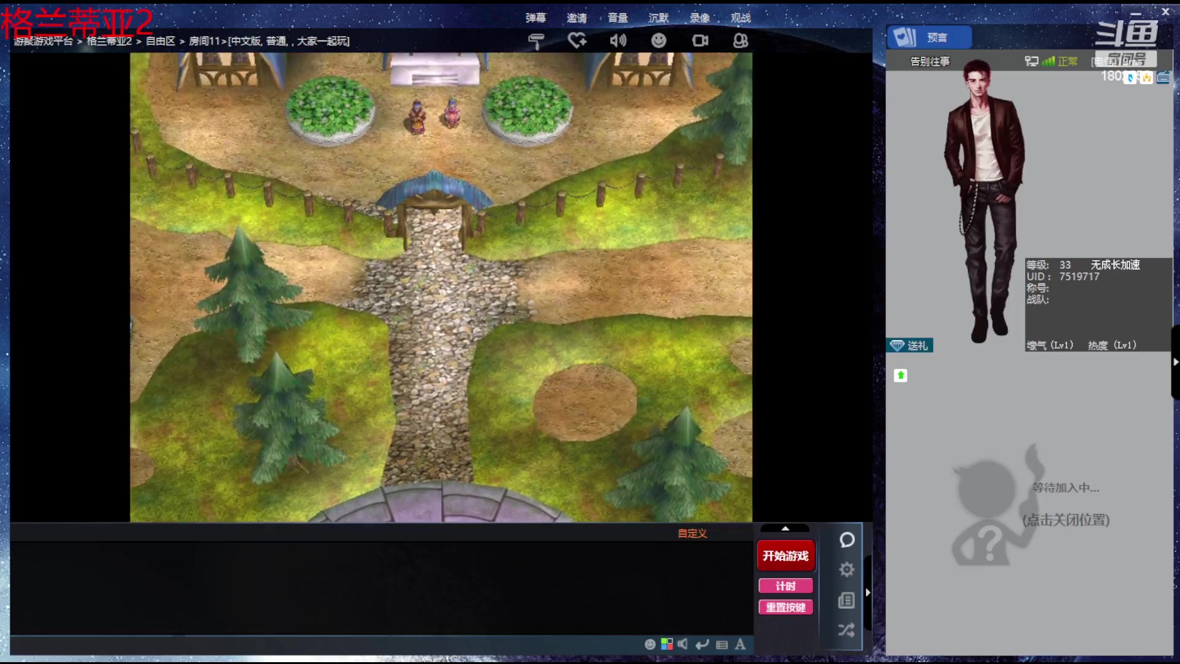Click the 等待加入中 empty player slot
Image resolution: width=1180 pixels, height=664 pixels.
pyautogui.click(x=1066, y=488)
